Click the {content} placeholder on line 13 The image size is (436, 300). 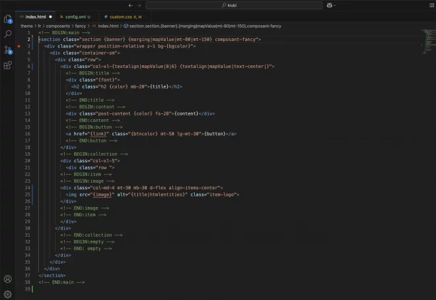186,113
